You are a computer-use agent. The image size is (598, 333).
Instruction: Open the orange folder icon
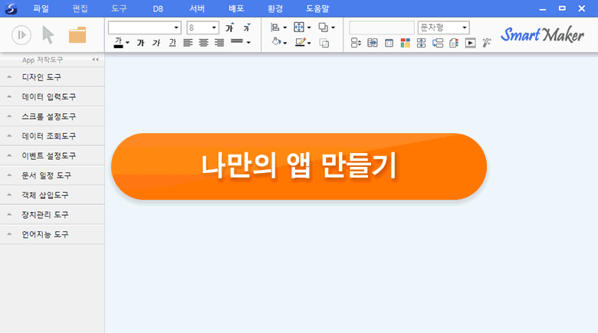point(77,34)
